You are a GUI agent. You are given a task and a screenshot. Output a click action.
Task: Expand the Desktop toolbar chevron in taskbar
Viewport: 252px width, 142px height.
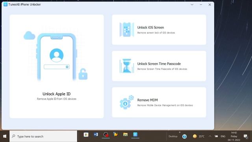[180, 133]
